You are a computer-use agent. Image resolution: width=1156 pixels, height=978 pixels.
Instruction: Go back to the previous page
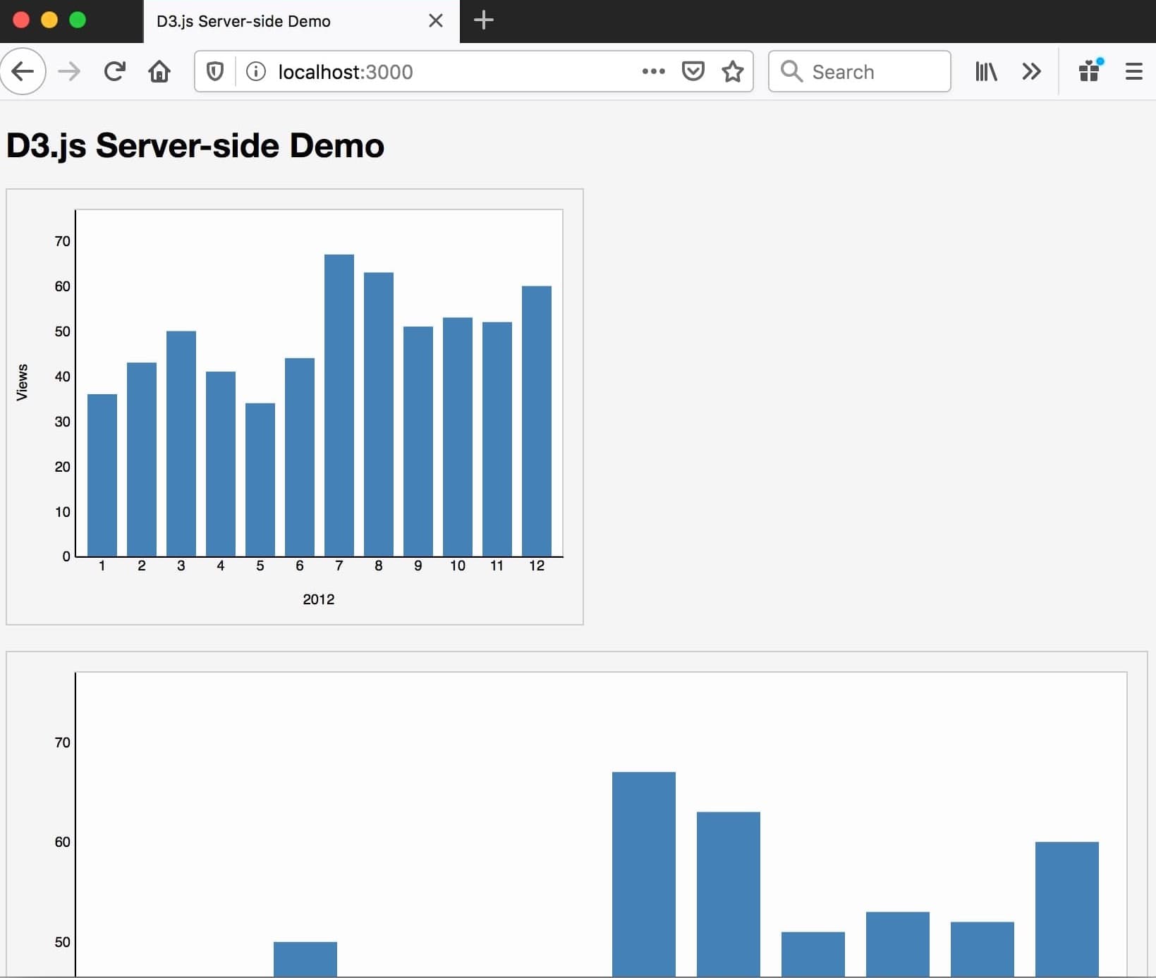[23, 71]
